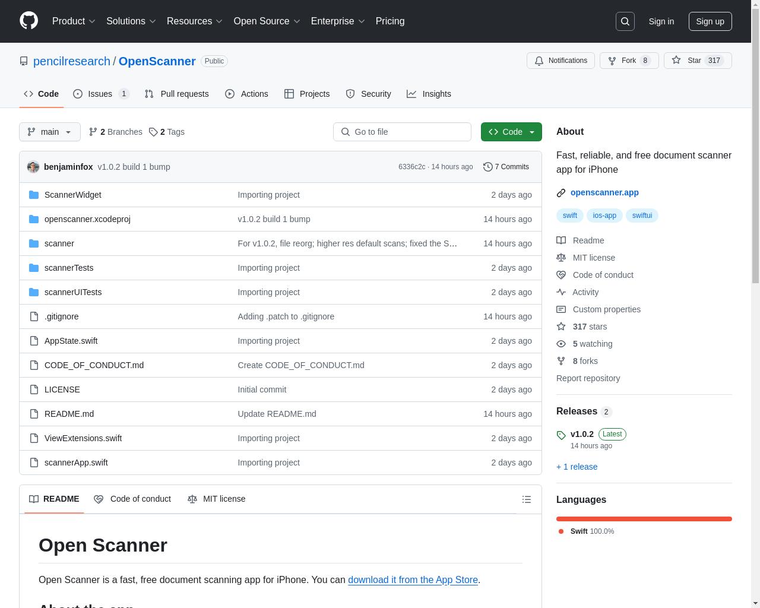Open the scanner folder
760x608 pixels.
click(59, 243)
